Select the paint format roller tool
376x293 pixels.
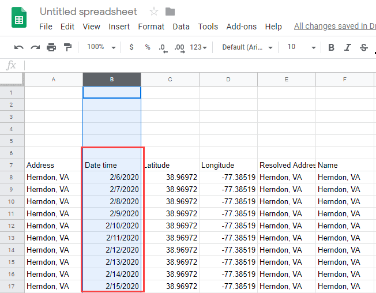(67, 47)
